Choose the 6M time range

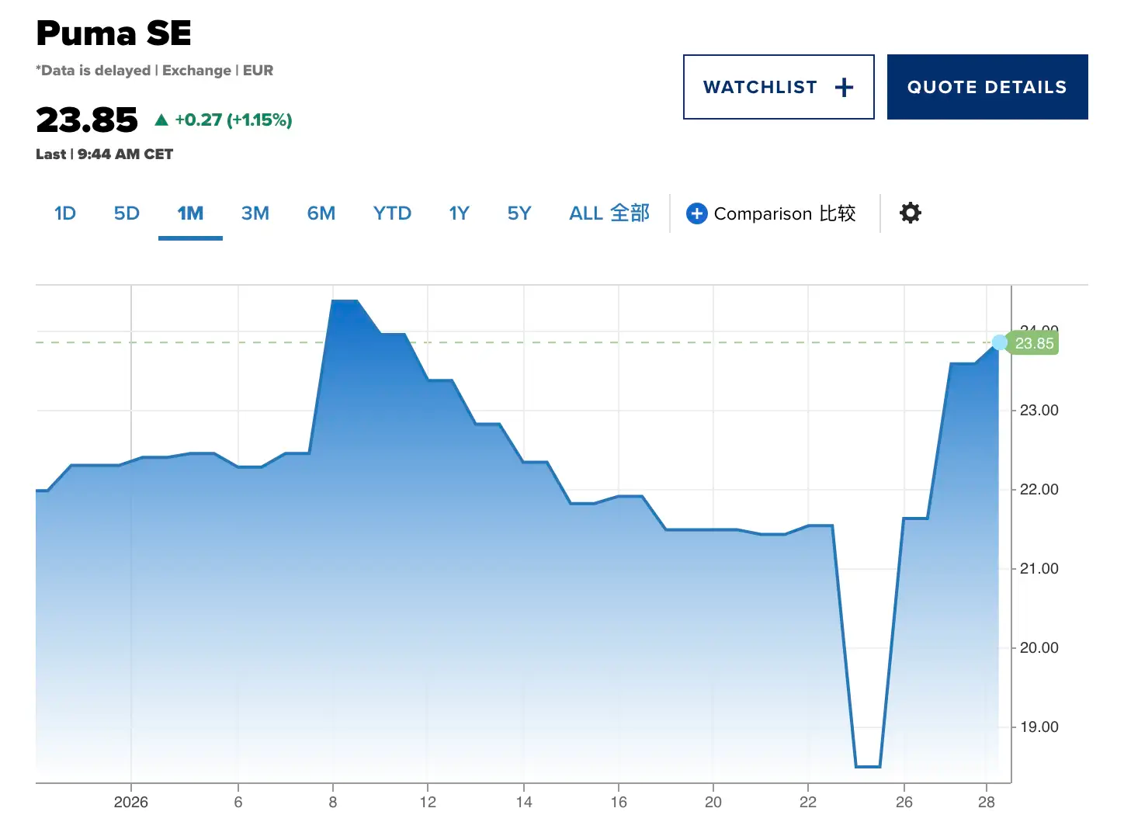point(321,213)
